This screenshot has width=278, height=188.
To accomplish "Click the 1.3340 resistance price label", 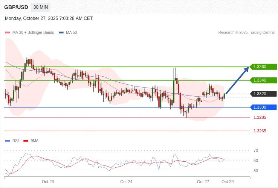I will click(x=263, y=80).
